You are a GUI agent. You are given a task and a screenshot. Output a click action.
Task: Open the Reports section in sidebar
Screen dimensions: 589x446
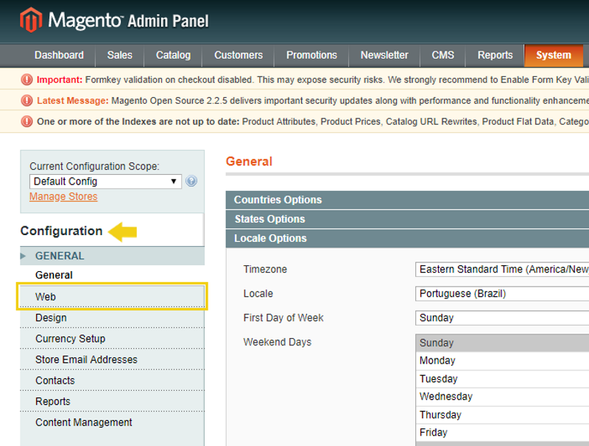pos(113,402)
